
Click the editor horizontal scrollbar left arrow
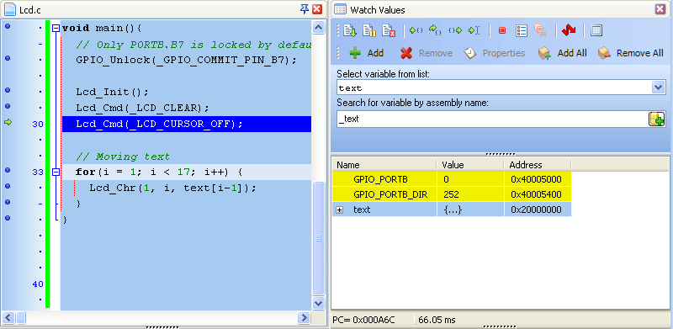[8, 318]
